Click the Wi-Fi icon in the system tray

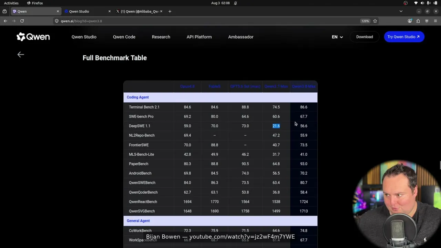416,3
